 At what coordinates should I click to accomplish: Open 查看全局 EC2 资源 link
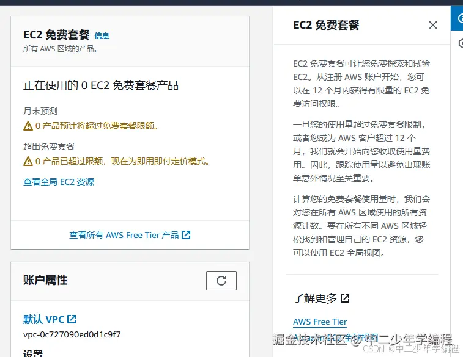[59, 182]
